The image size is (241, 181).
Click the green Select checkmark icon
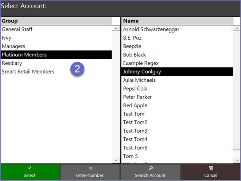pyautogui.click(x=30, y=168)
